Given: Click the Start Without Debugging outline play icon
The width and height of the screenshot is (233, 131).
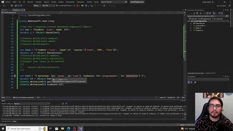Looking at the screenshot, I should click(75, 6).
